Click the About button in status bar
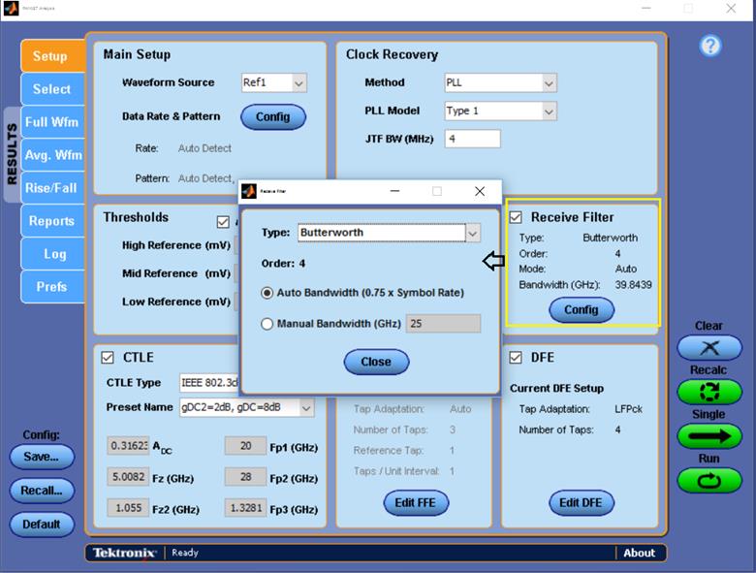756x573 pixels. click(639, 553)
